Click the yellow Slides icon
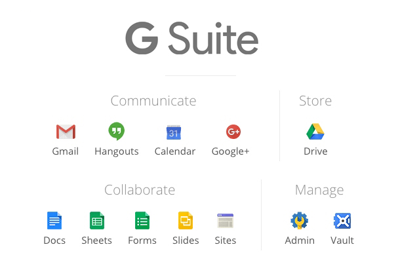This screenshot has width=398, height=270. tap(186, 221)
